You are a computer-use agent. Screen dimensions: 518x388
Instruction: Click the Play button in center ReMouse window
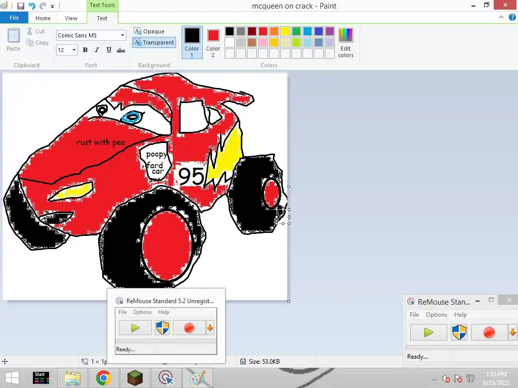pos(135,328)
